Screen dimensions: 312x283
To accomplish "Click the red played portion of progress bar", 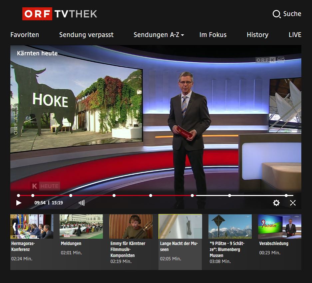I will click(x=93, y=196).
